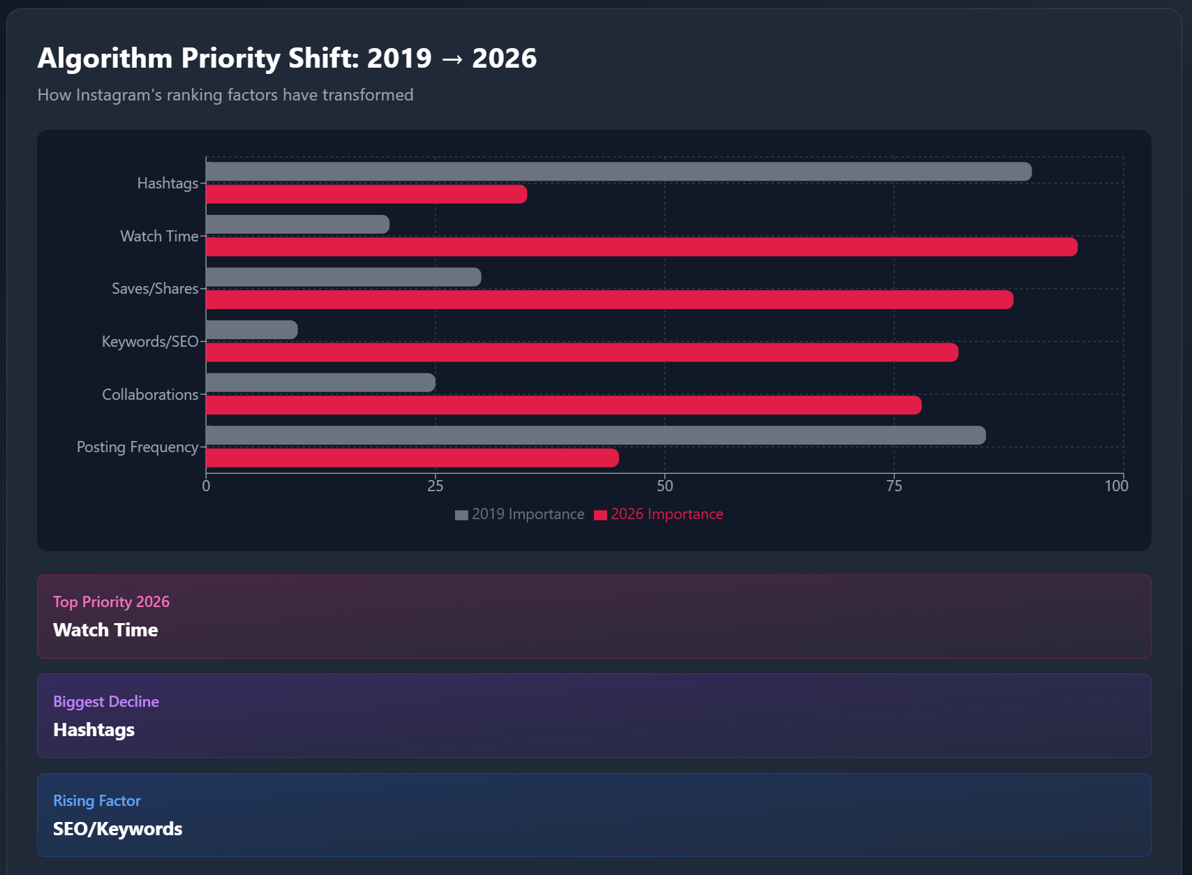Viewport: 1192px width, 875px height.
Task: Select the red 2026 Hashtags bar
Action: pyautogui.click(x=366, y=194)
